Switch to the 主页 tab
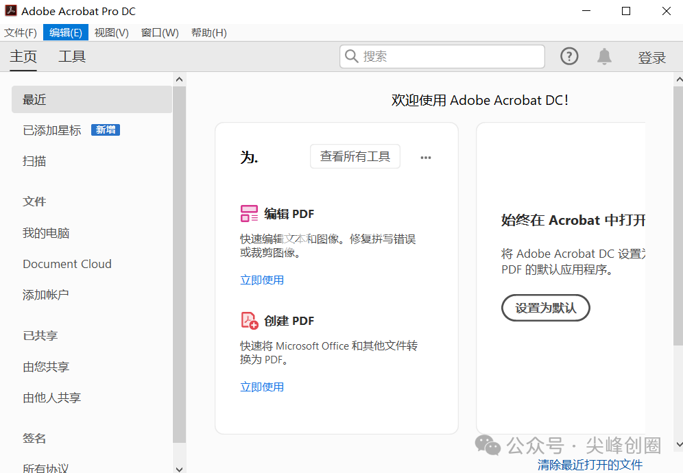Viewport: 683px width, 473px height. pos(23,57)
